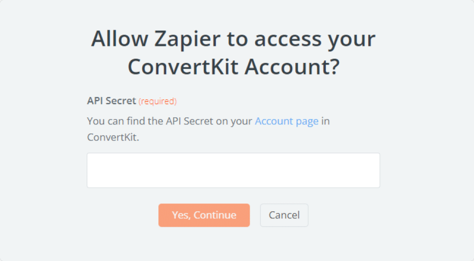Approve Zapier access with Yes, Continue
Screen dimensions: 474x261
click(204, 215)
